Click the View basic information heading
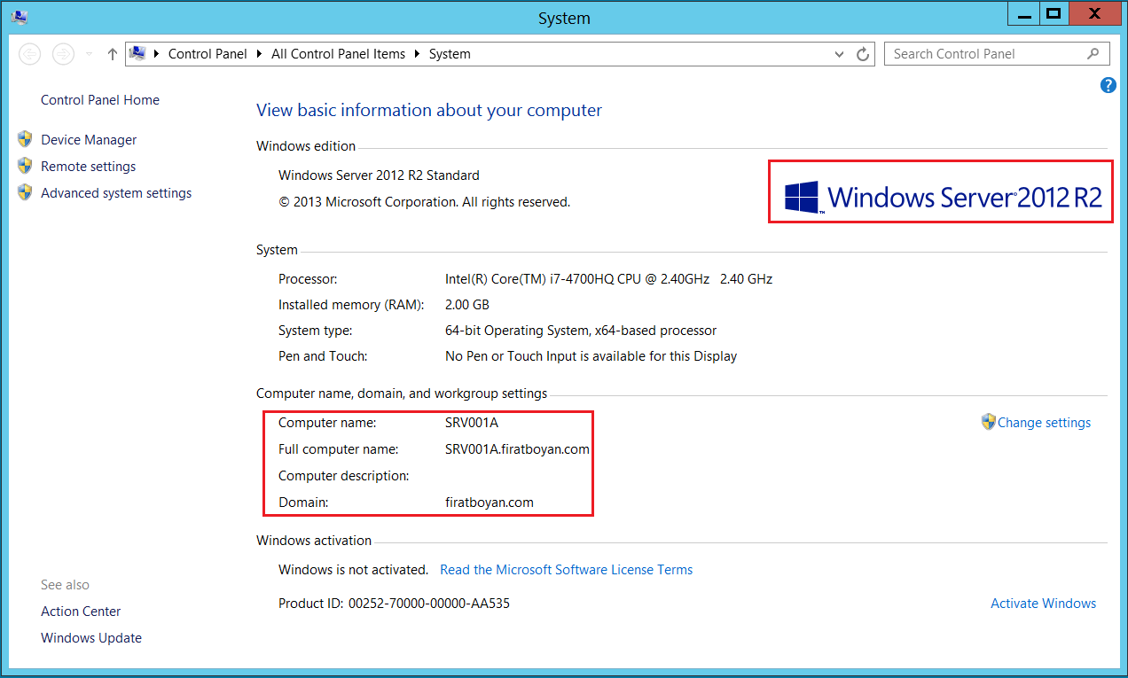Image resolution: width=1128 pixels, height=678 pixels. (429, 111)
